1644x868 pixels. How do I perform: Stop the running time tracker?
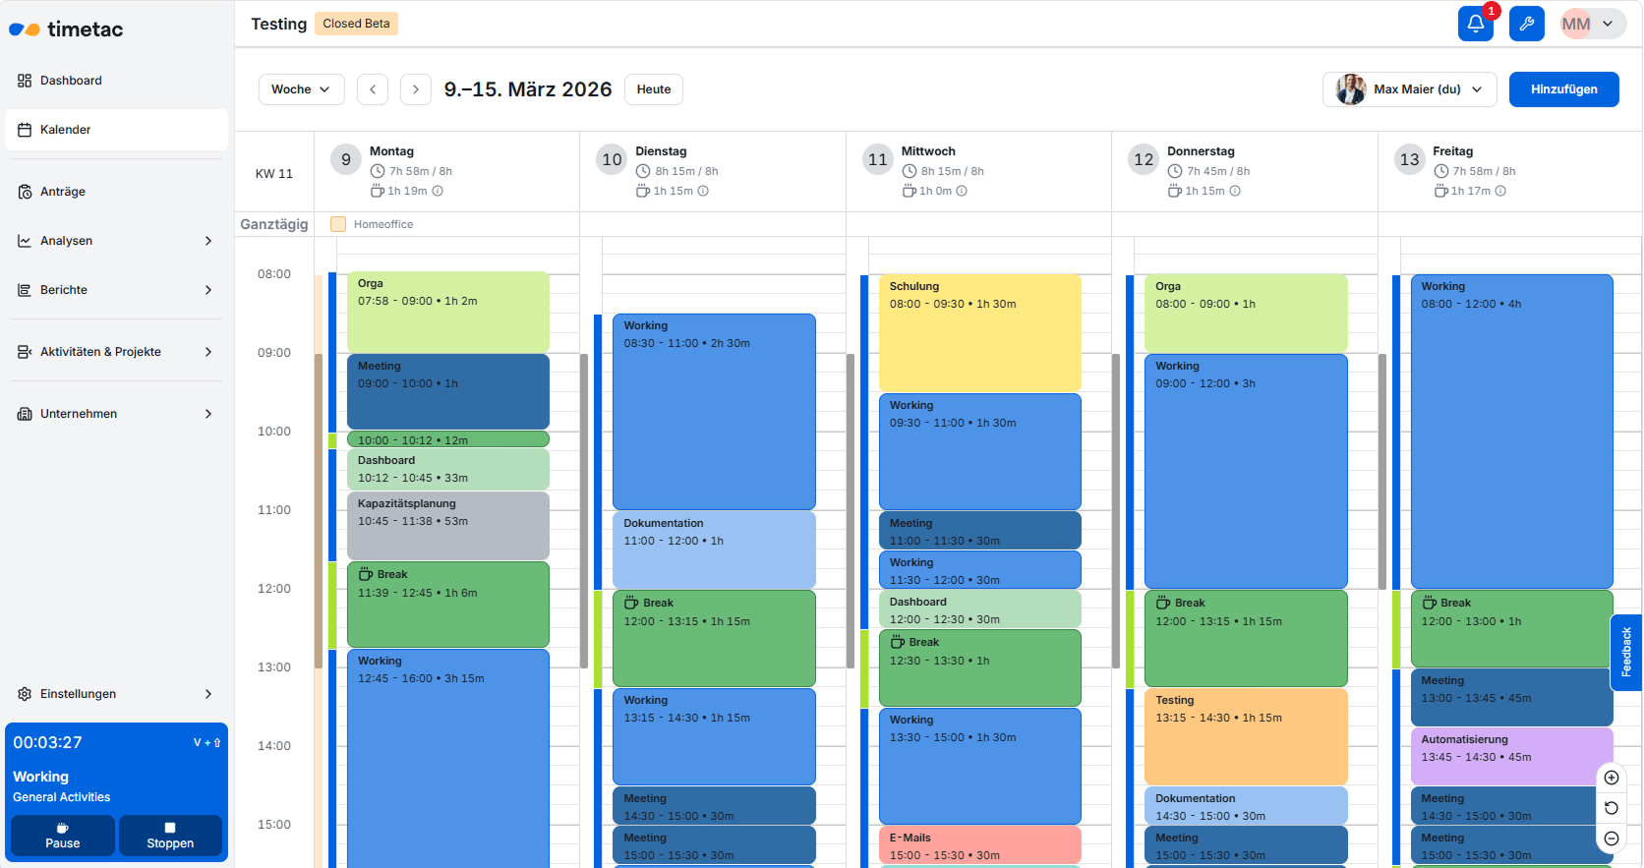click(170, 836)
